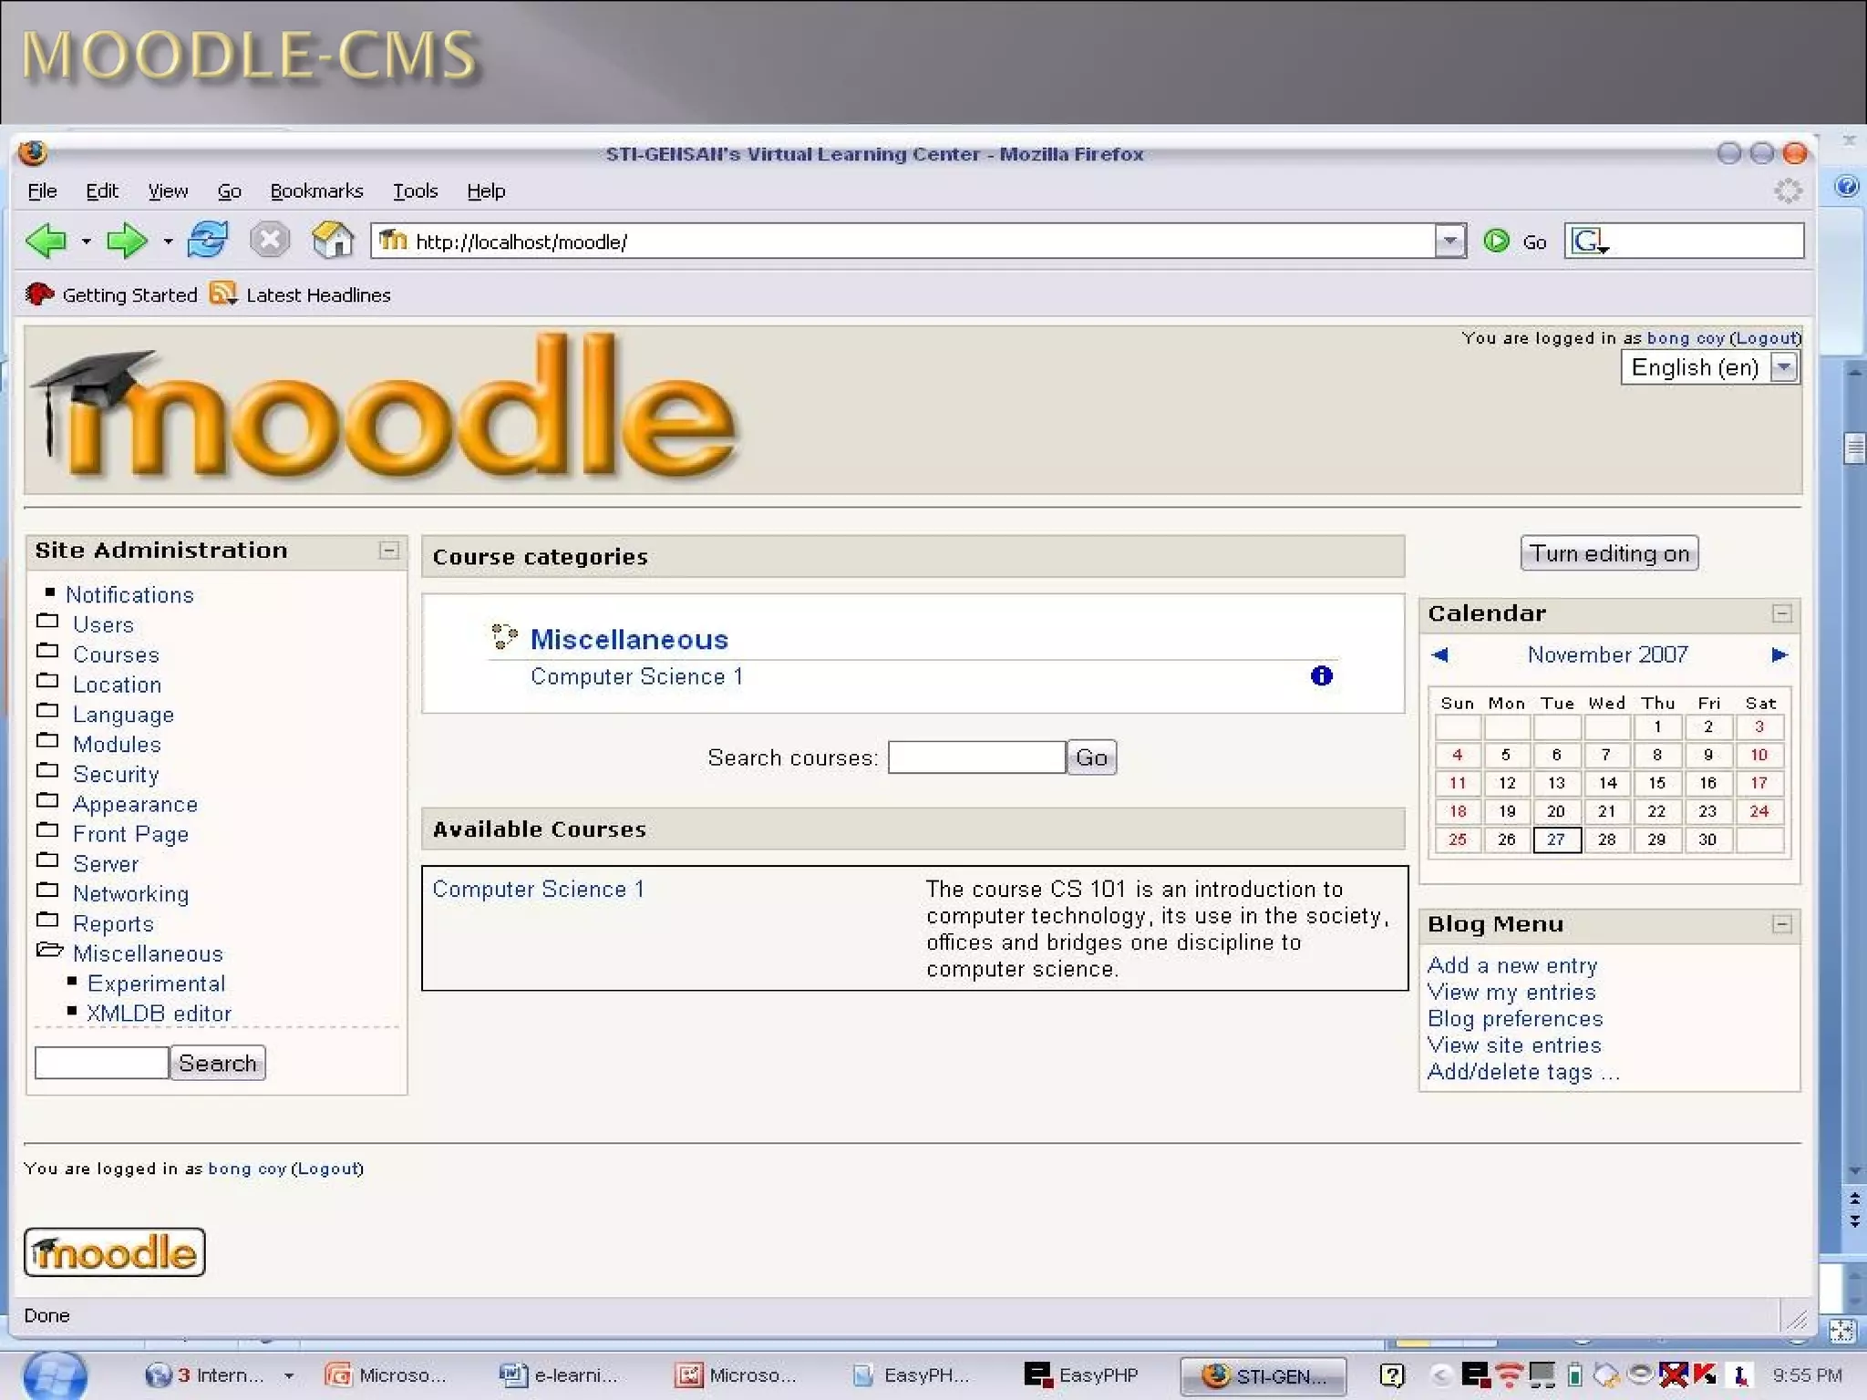Click the Site Administration search field
Viewport: 1867px width, 1400px height.
coord(102,1063)
